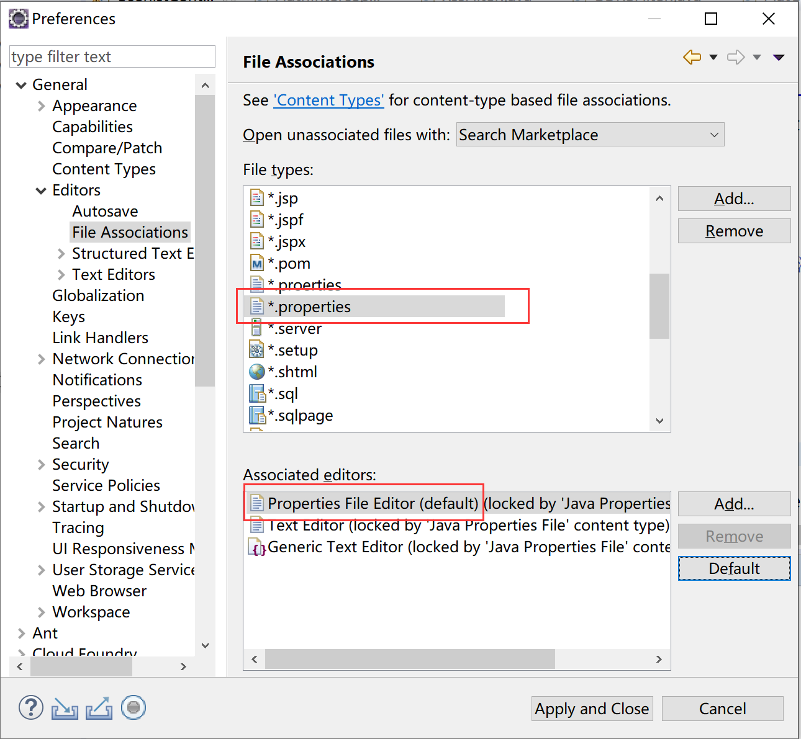Image resolution: width=801 pixels, height=739 pixels.
Task: Click the associated editors horizontal scrollbar thumb
Action: click(x=410, y=659)
